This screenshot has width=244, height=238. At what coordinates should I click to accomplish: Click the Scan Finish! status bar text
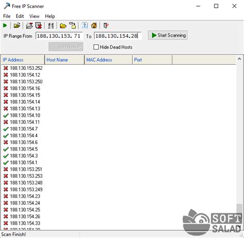tap(13, 234)
